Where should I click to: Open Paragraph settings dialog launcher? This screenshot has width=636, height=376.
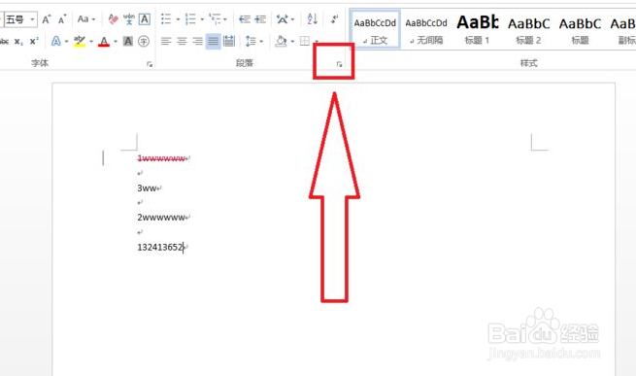click(x=339, y=64)
